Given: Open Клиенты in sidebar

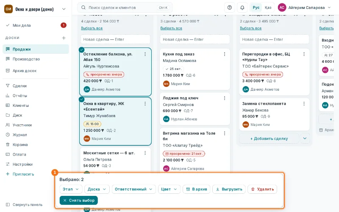Looking at the screenshot, I should (x=36, y=105).
